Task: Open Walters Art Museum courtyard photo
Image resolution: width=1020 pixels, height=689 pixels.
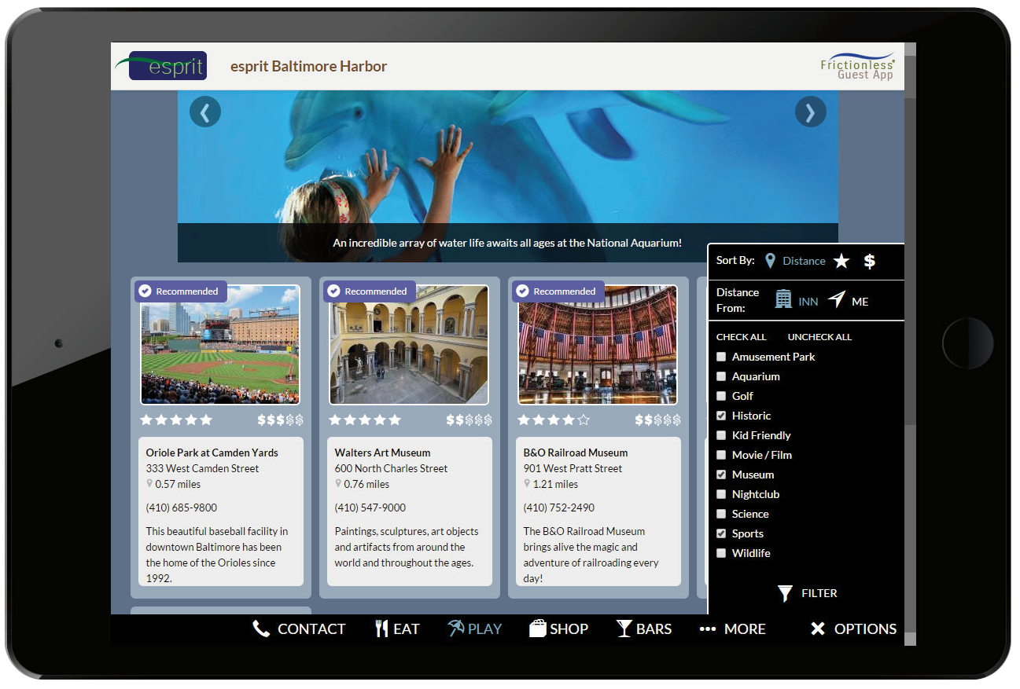Action: point(409,345)
